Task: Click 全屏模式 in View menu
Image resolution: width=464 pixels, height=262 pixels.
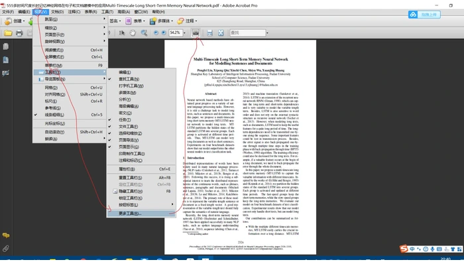Action: 70,57
